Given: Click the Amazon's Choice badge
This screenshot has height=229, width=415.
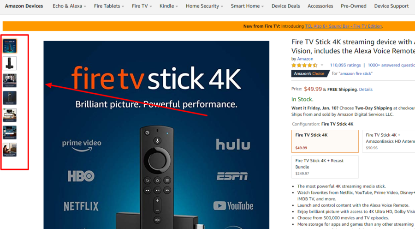Looking at the screenshot, I should tap(310, 73).
